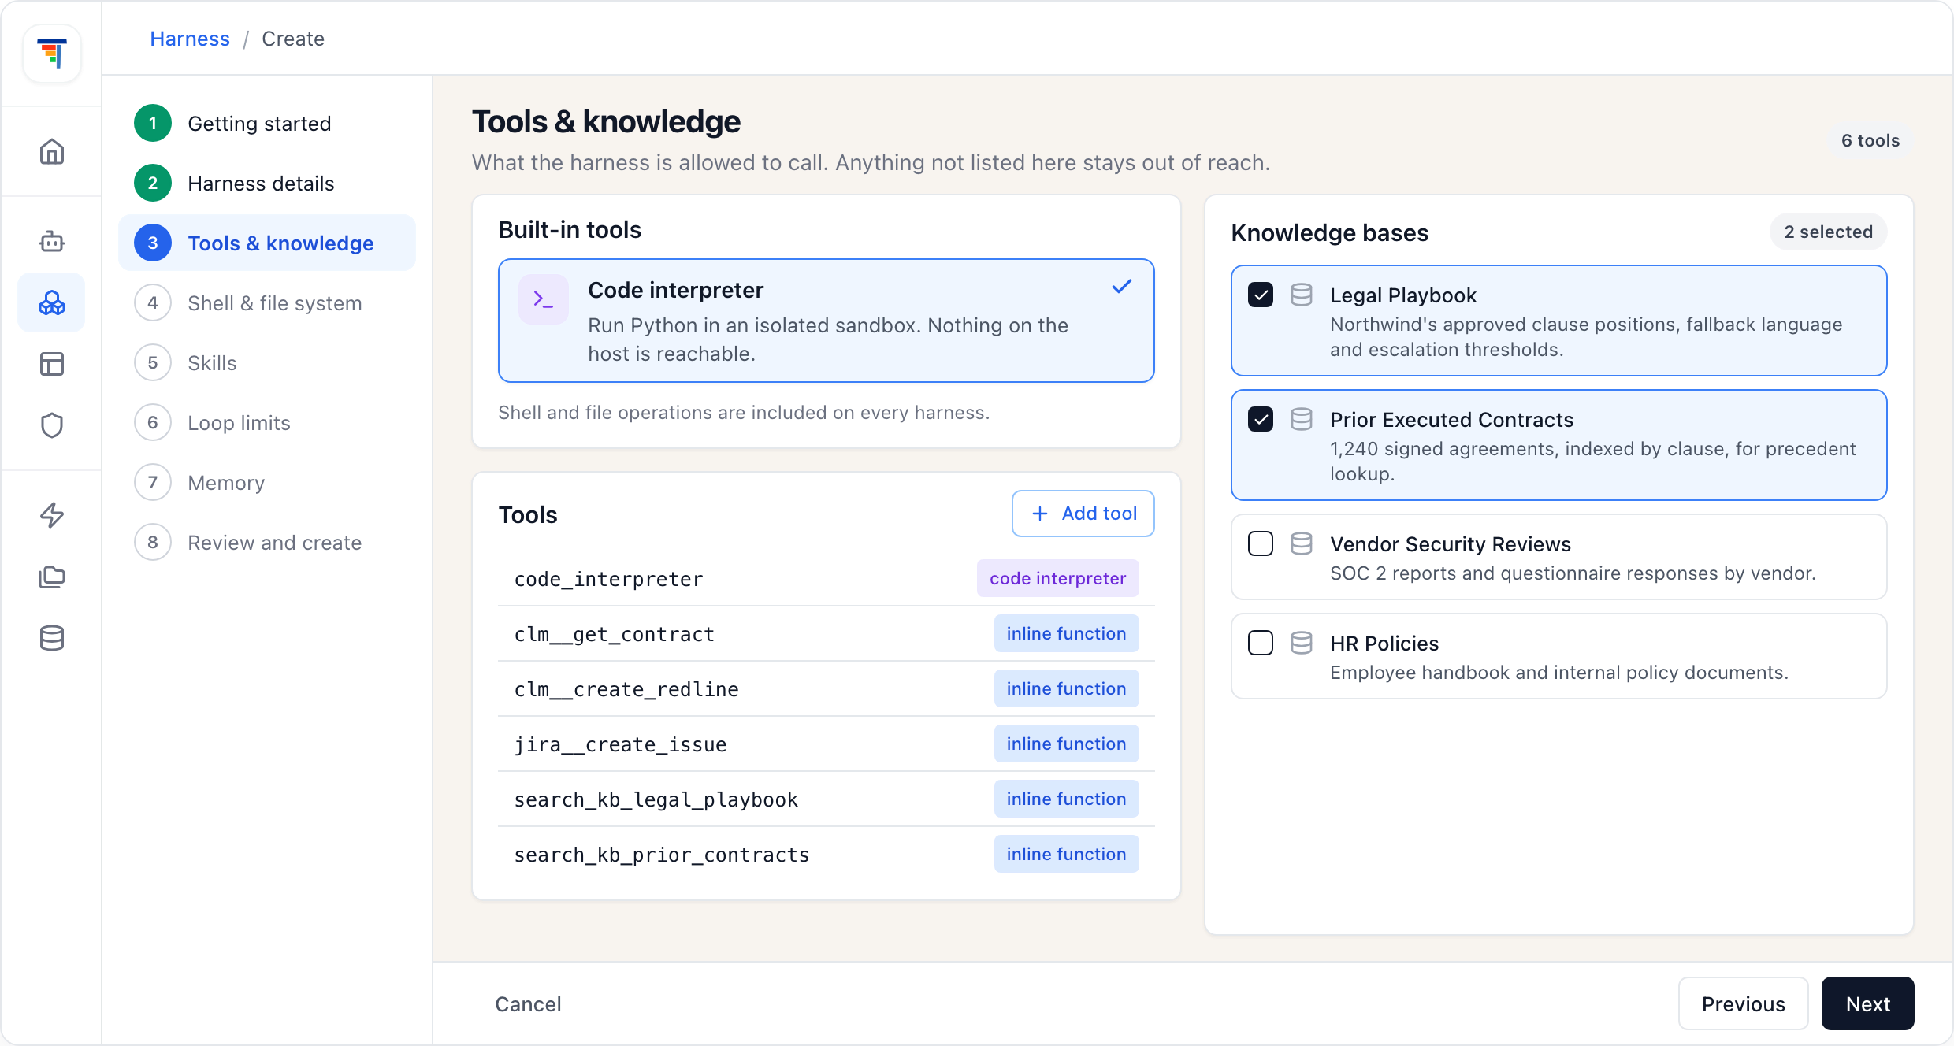Image resolution: width=1954 pixels, height=1046 pixels.
Task: Click the app logo in the sidebar
Action: click(52, 54)
